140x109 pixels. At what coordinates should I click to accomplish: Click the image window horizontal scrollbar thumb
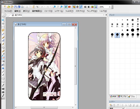pyautogui.click(x=44, y=107)
